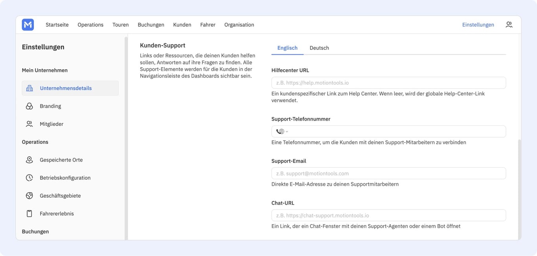Go to Touren in the navigation
Screen dimensions: 537x256
(121, 25)
